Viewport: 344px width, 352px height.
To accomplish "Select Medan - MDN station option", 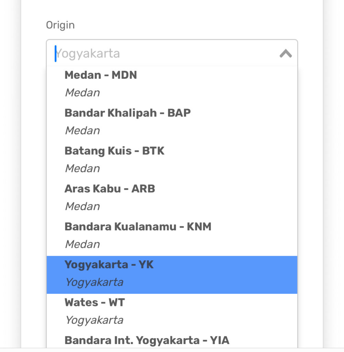I will tap(172, 84).
